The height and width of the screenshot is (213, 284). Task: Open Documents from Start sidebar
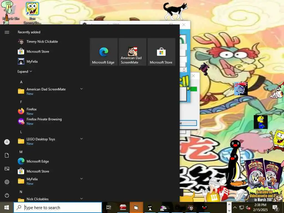pyautogui.click(x=7, y=155)
